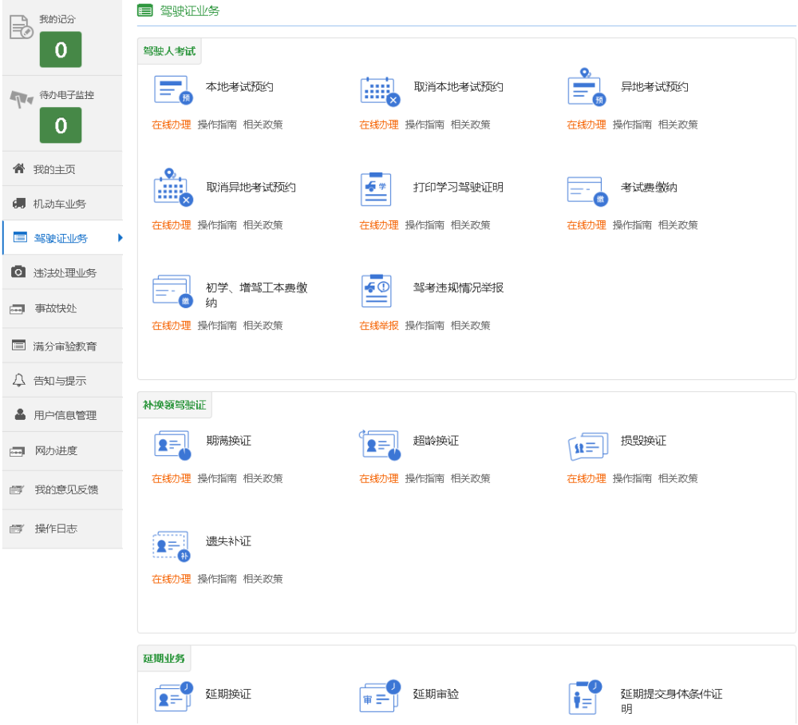Image resolution: width=798 pixels, height=725 pixels.
Task: Click 在线办理 under 期满换证
Action: point(171,478)
